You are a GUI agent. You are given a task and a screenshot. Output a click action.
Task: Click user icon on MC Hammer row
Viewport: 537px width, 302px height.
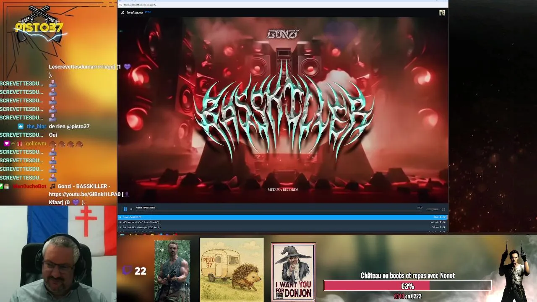[x=441, y=222]
